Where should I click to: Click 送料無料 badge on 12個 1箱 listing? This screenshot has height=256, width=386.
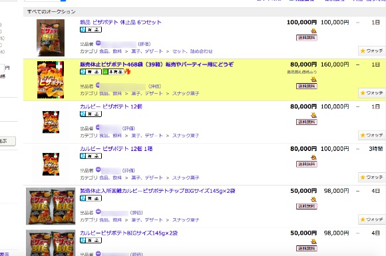coord(307,164)
